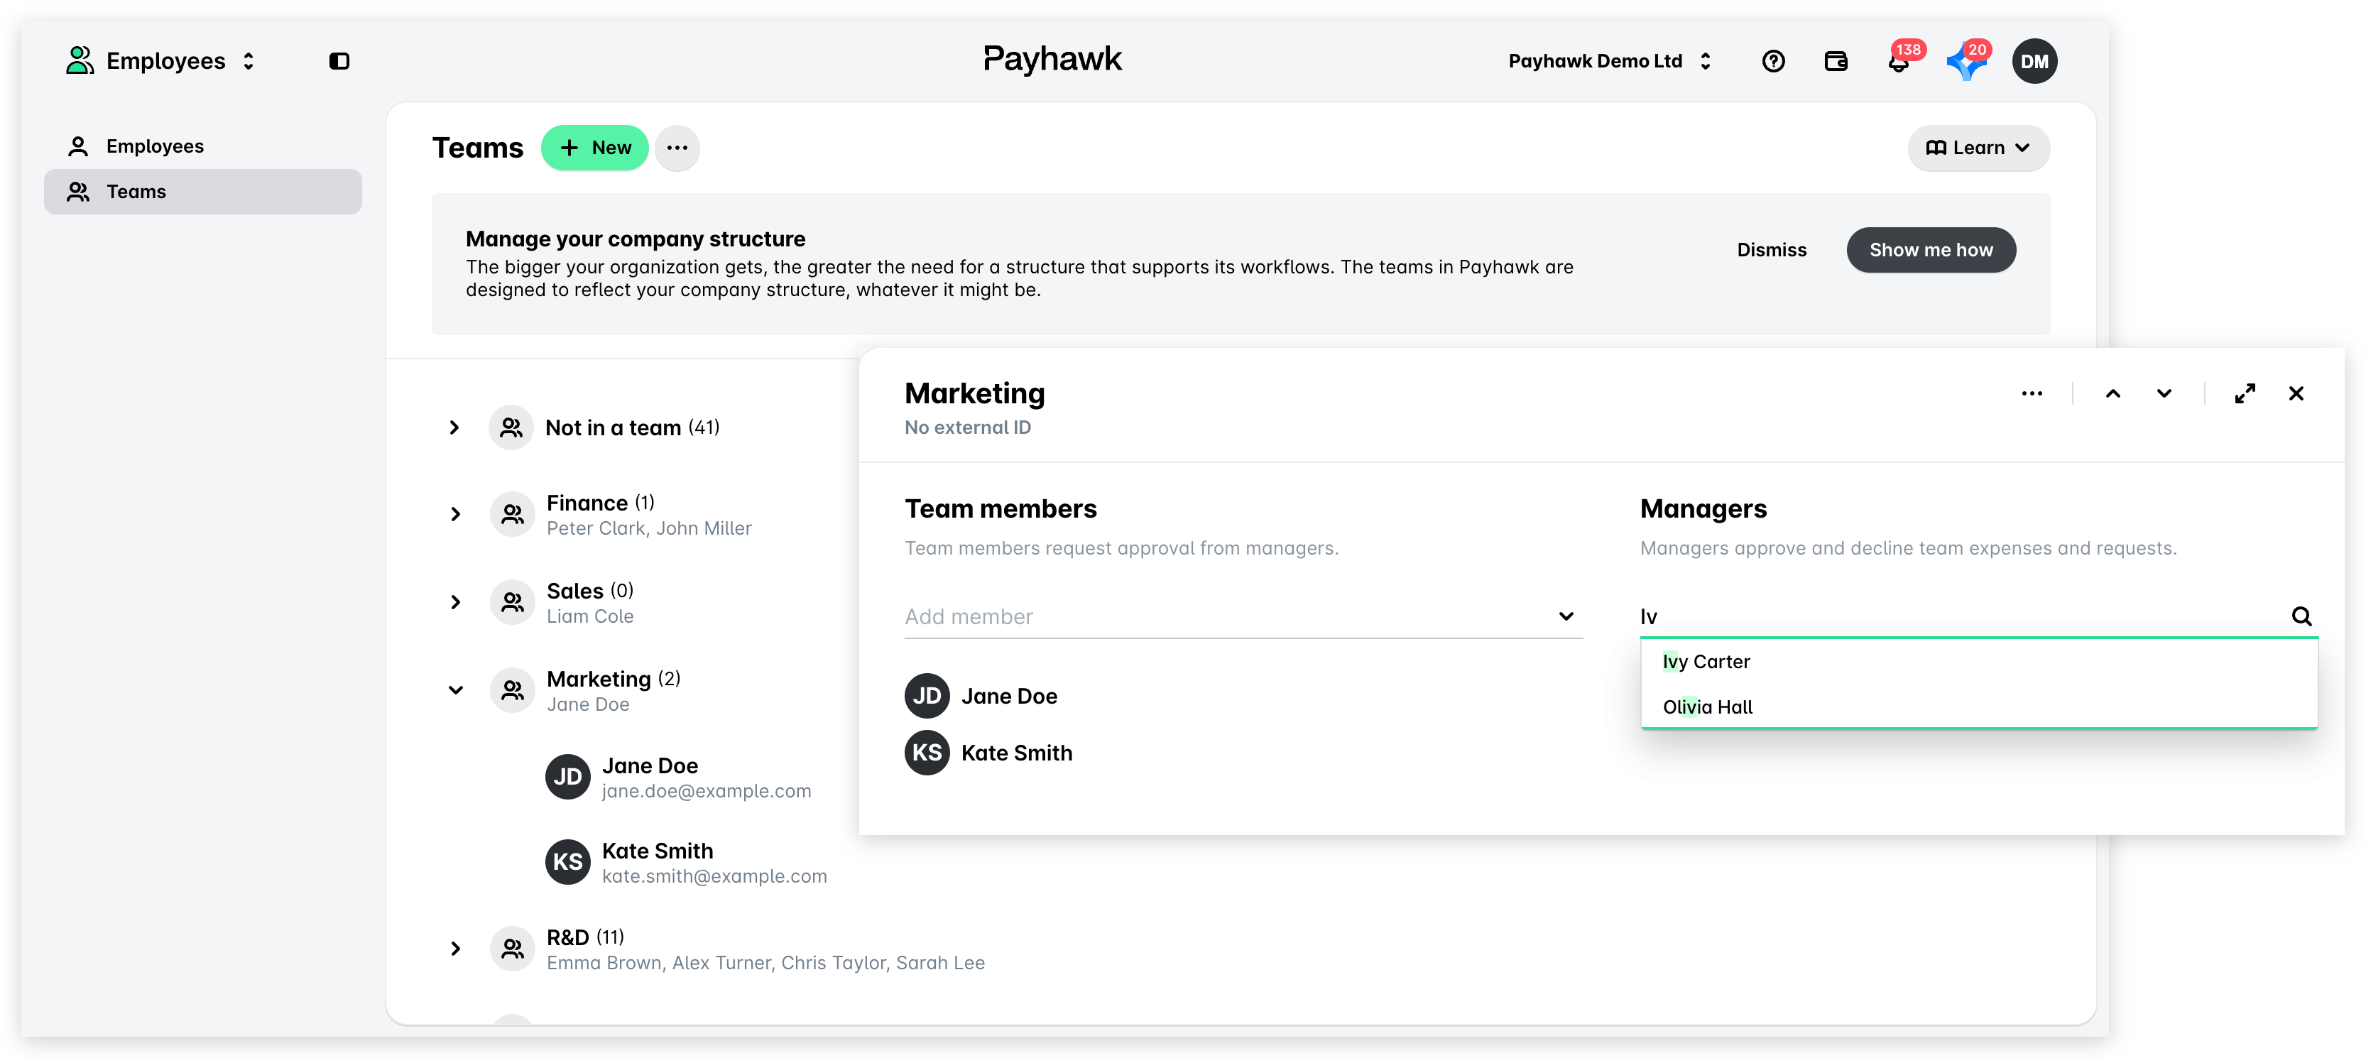The image size is (2366, 1058).
Task: Select Teams in the sidebar
Action: tap(203, 192)
